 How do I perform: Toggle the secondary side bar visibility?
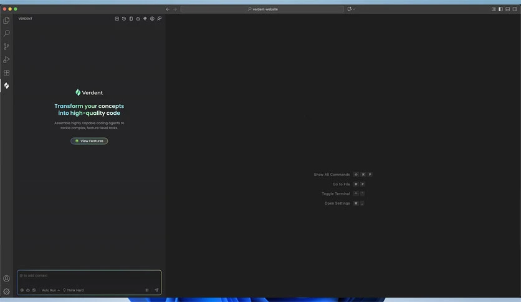click(x=515, y=9)
